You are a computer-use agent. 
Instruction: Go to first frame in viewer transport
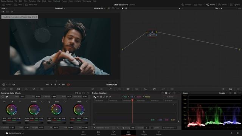[47, 85]
